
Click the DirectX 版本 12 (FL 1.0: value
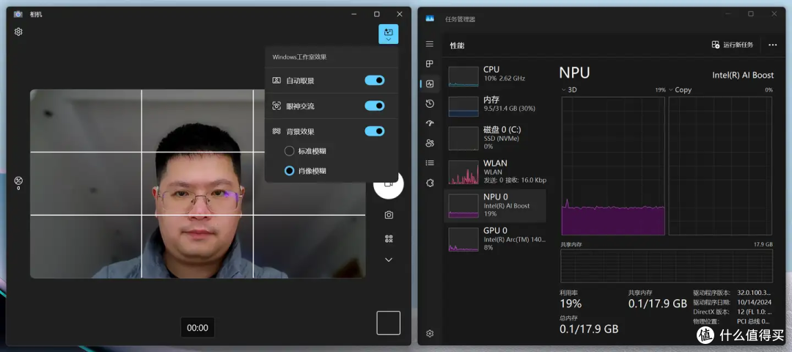click(x=754, y=312)
